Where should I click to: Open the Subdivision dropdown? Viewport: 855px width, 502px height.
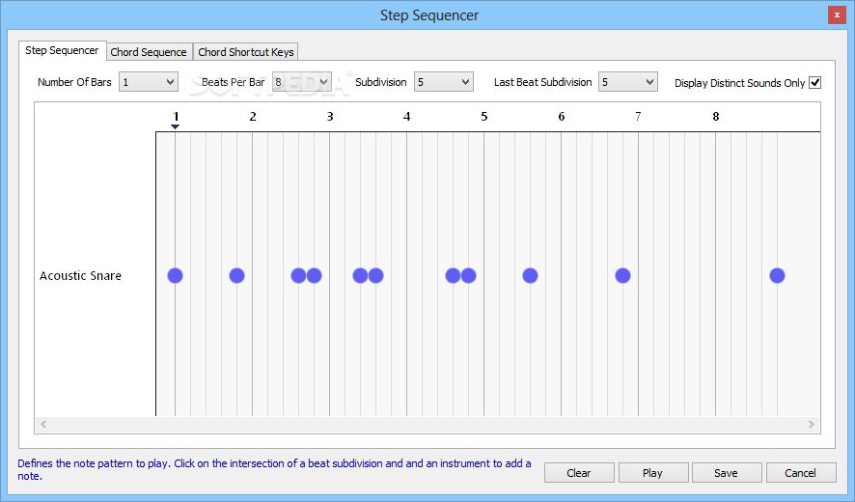point(443,82)
